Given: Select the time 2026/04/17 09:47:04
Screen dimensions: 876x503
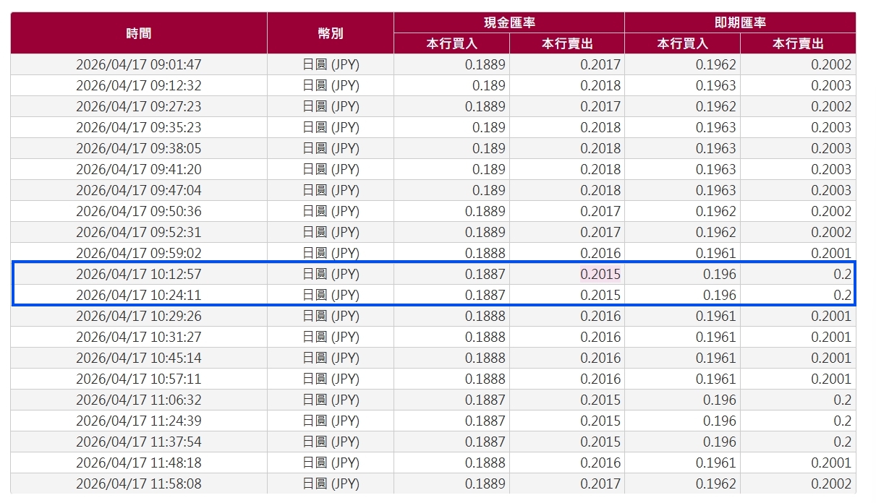Looking at the screenshot, I should (139, 190).
